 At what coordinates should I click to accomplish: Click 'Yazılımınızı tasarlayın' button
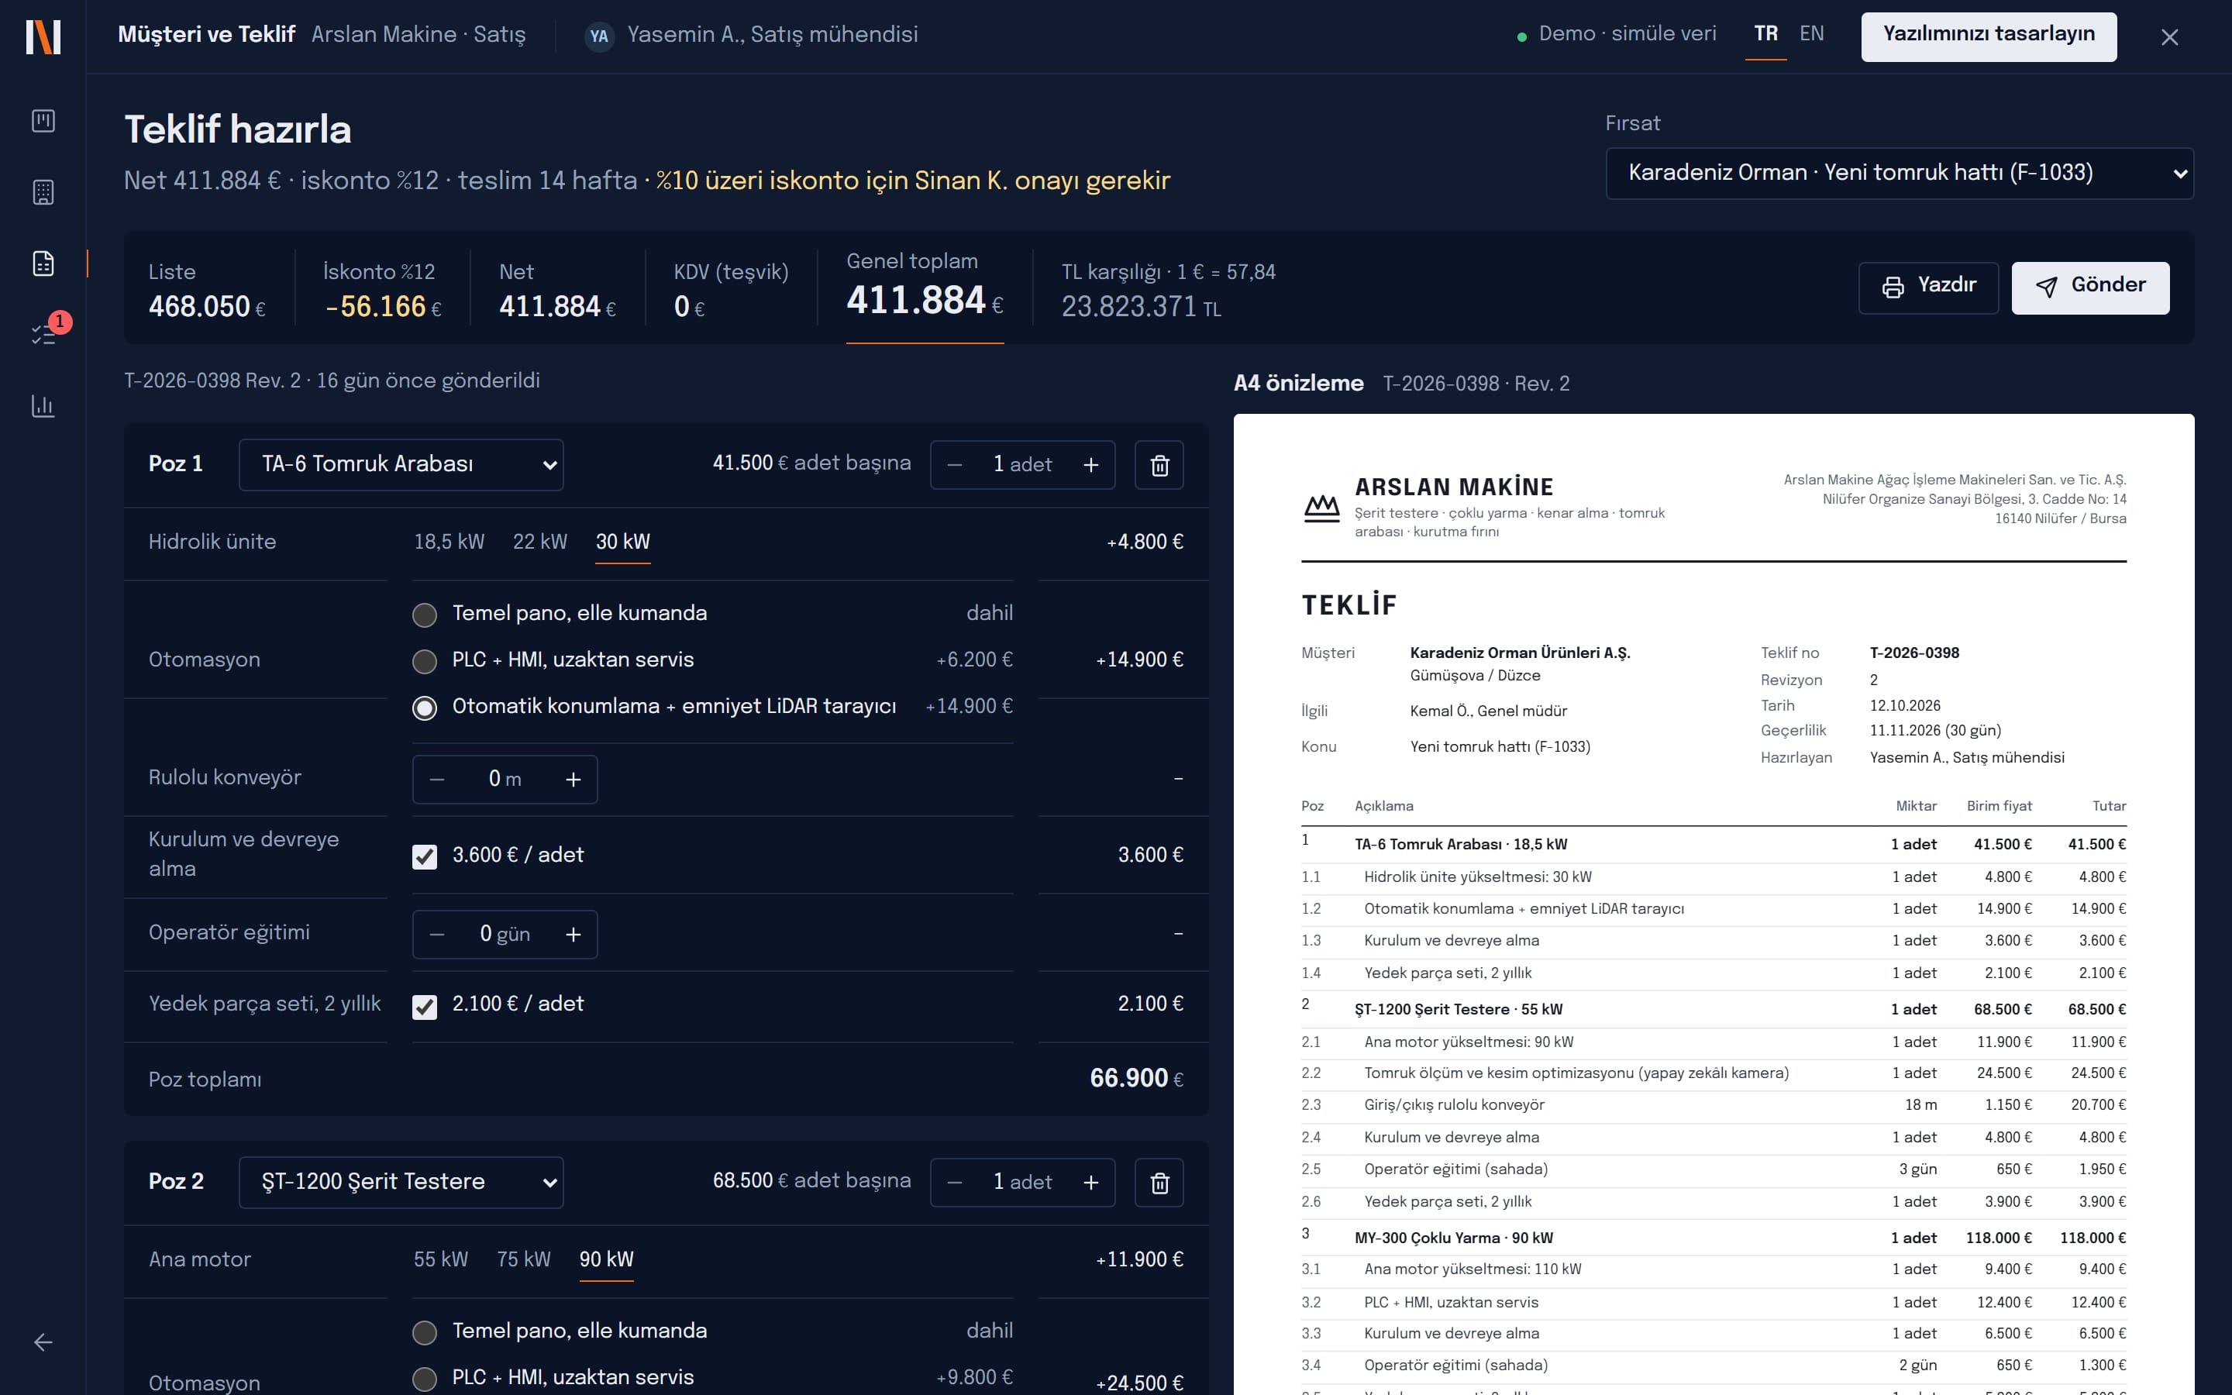[1989, 37]
